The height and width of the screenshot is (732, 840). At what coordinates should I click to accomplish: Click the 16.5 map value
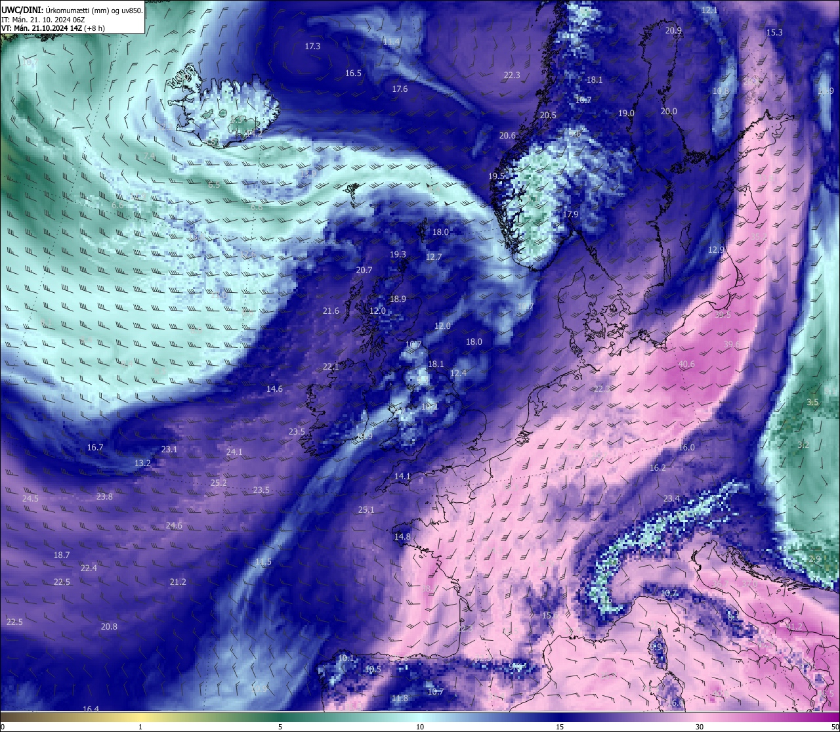353,74
